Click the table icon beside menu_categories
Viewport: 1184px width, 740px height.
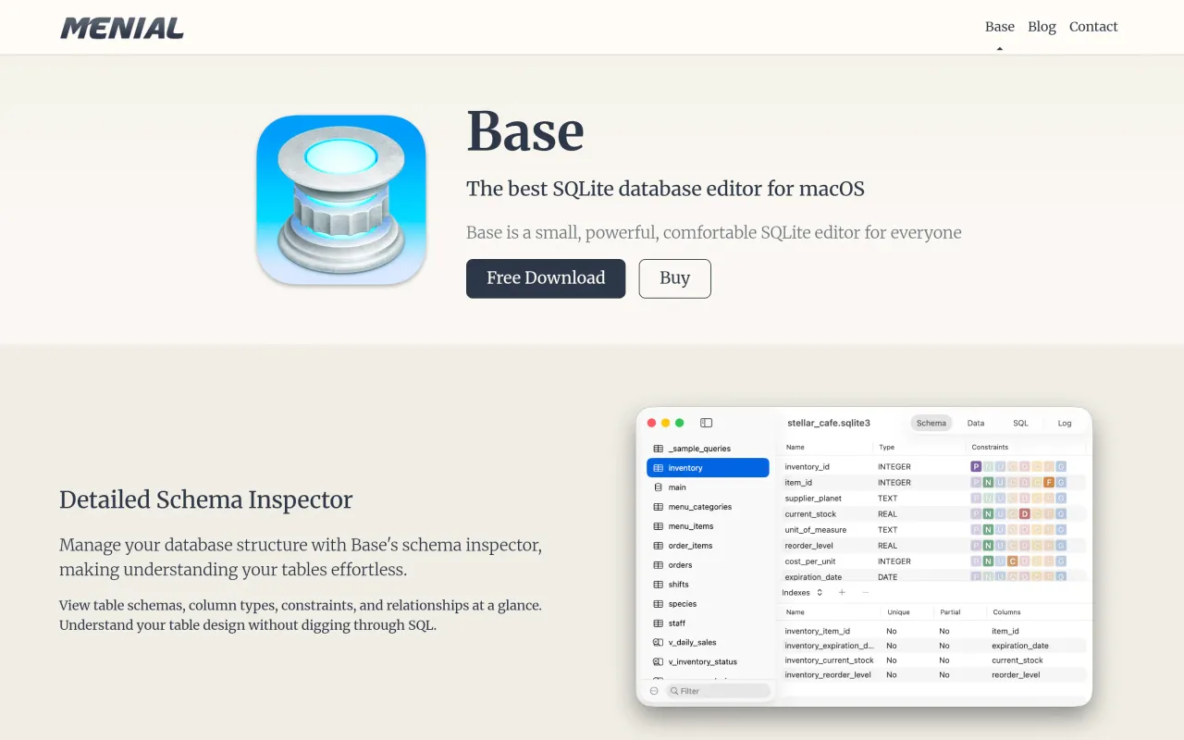click(659, 507)
